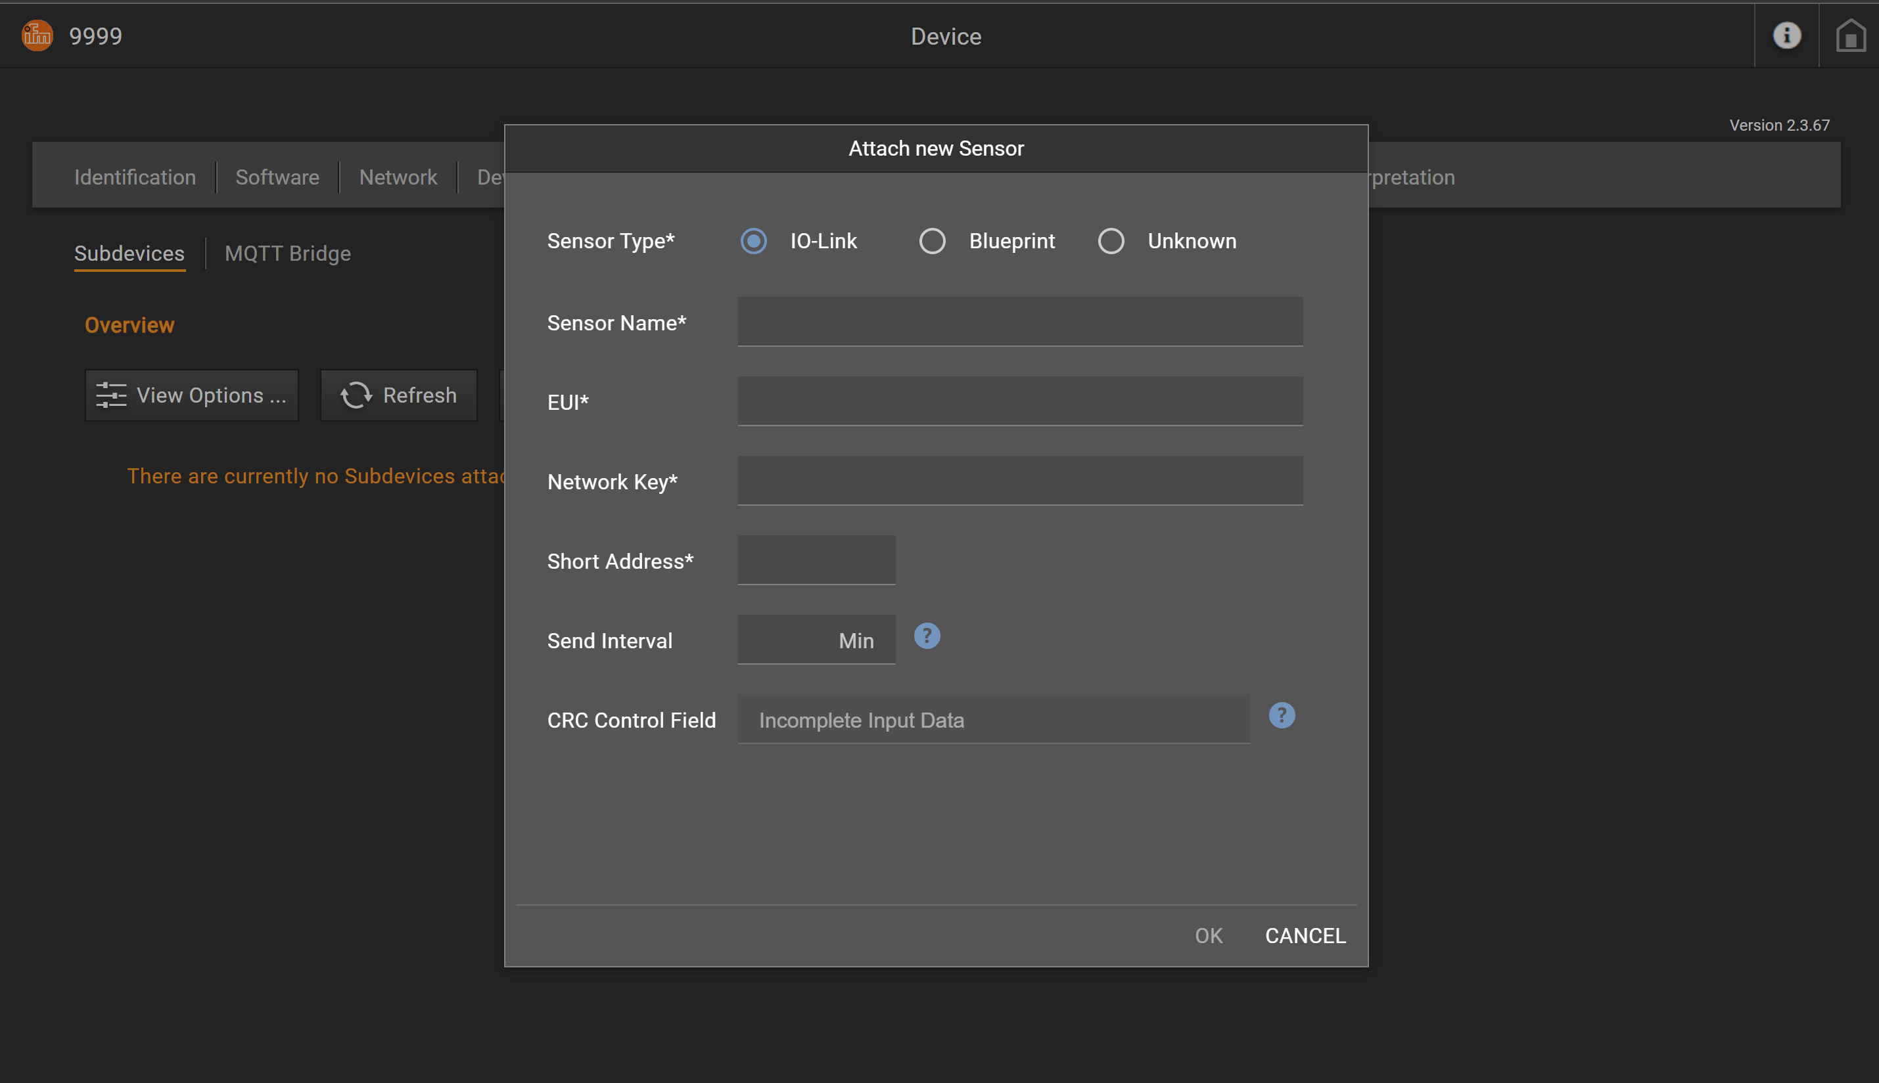
Task: Switch to Subdevices sub-tab
Action: (x=129, y=254)
